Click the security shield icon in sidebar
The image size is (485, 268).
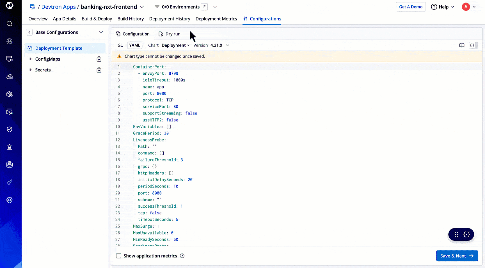coord(10,129)
